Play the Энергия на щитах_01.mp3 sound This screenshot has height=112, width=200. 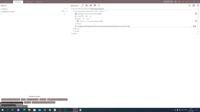tap(76, 26)
